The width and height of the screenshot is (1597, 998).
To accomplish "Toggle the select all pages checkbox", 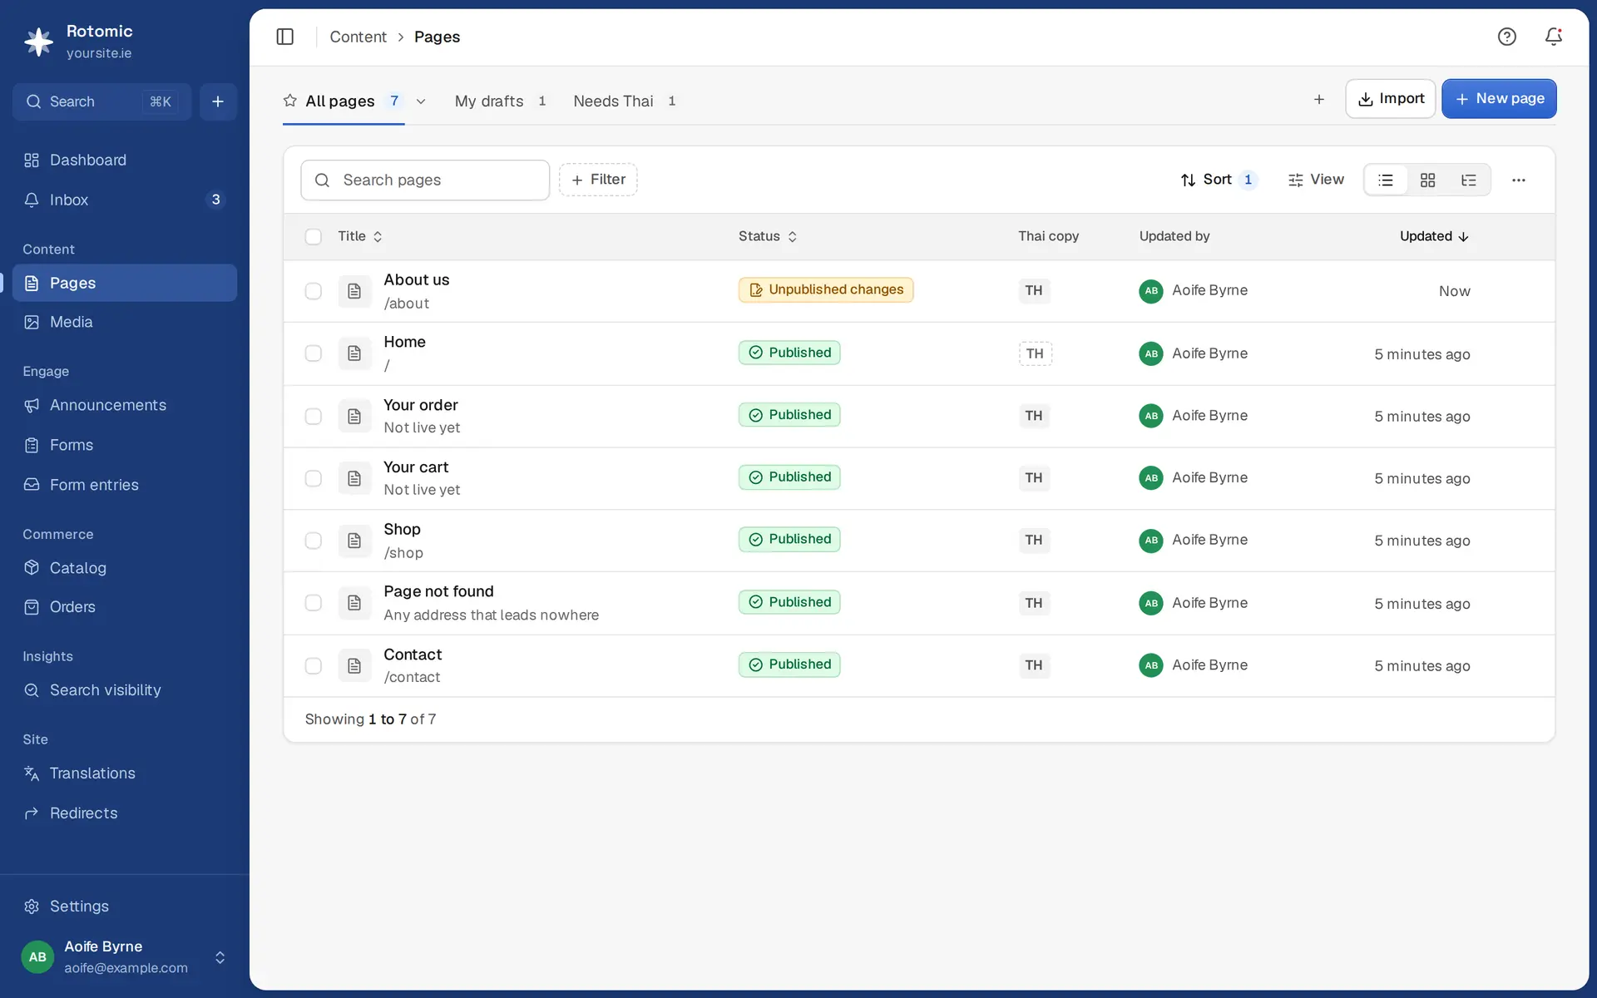I will click(x=313, y=237).
